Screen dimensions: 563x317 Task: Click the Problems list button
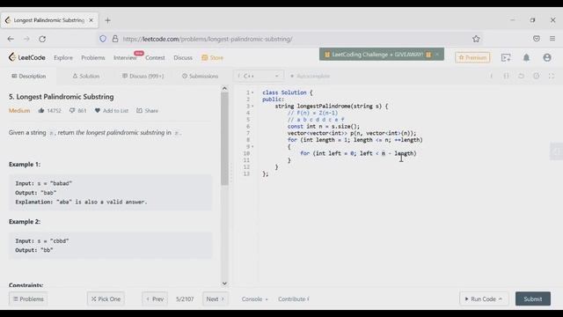pos(28,299)
